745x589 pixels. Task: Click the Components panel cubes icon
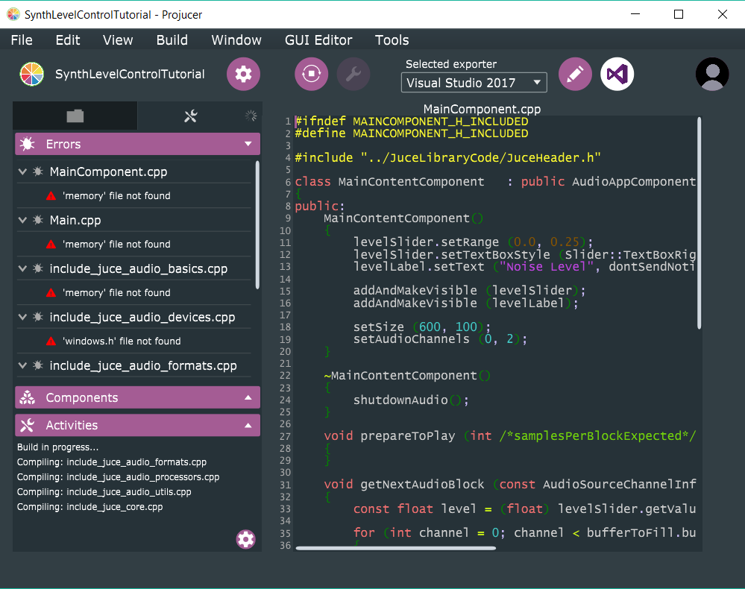pos(28,397)
